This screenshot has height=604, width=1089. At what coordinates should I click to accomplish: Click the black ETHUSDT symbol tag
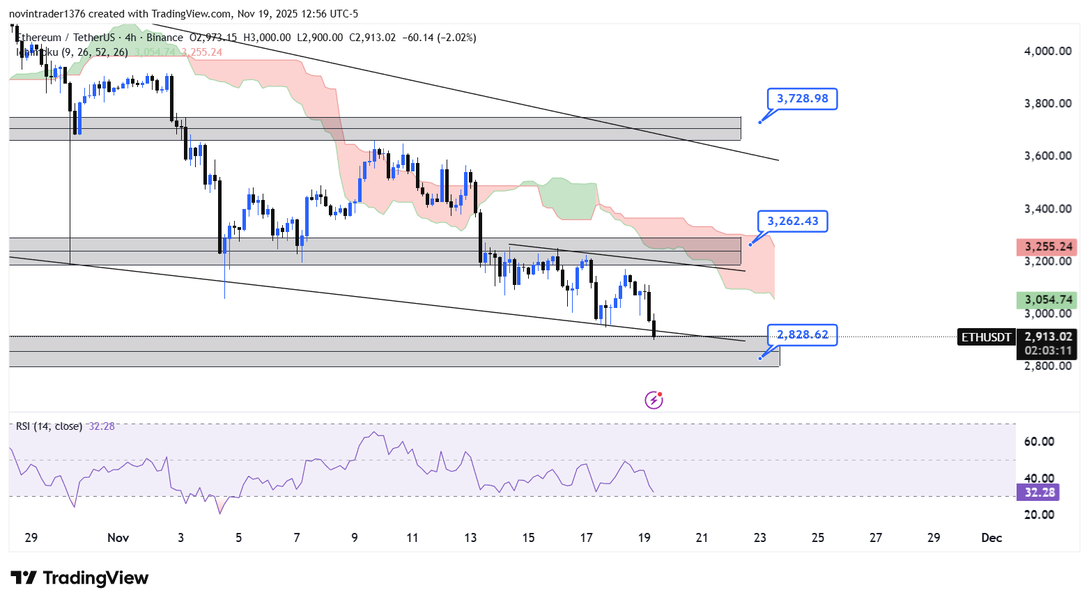pyautogui.click(x=986, y=337)
